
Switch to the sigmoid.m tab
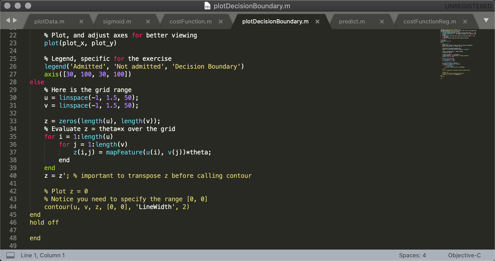coord(117,22)
